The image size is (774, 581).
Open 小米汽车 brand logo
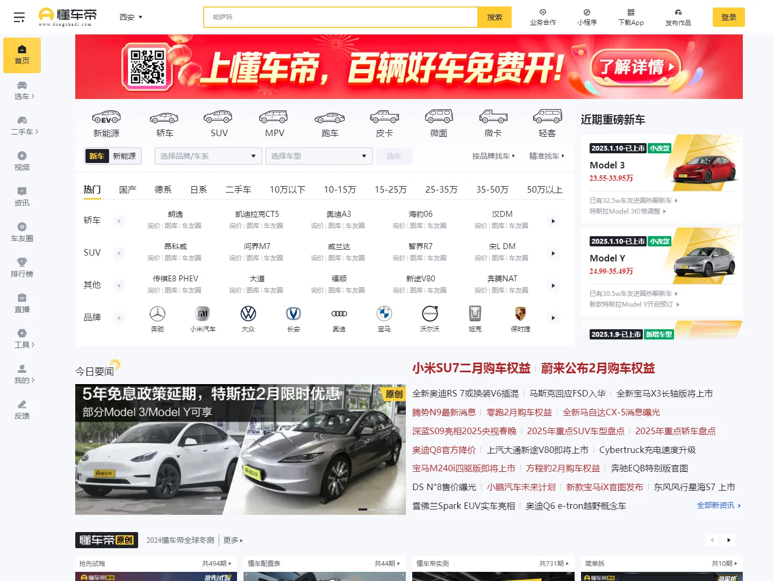pyautogui.click(x=203, y=318)
